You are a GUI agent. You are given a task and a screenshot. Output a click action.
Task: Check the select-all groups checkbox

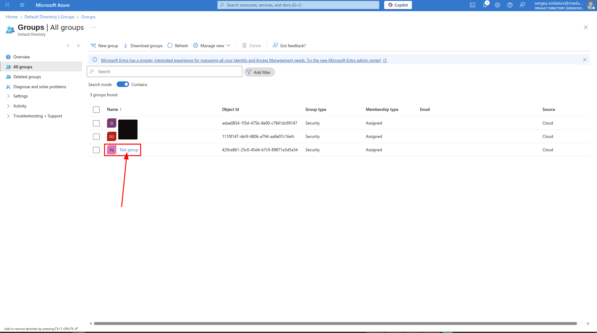(x=96, y=110)
